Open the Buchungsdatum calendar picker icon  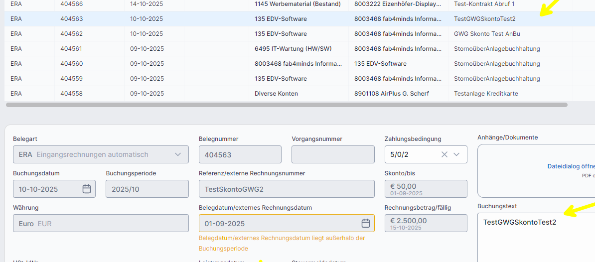[86, 189]
